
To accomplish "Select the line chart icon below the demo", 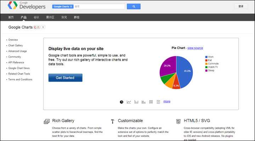I will (x=129, y=102).
